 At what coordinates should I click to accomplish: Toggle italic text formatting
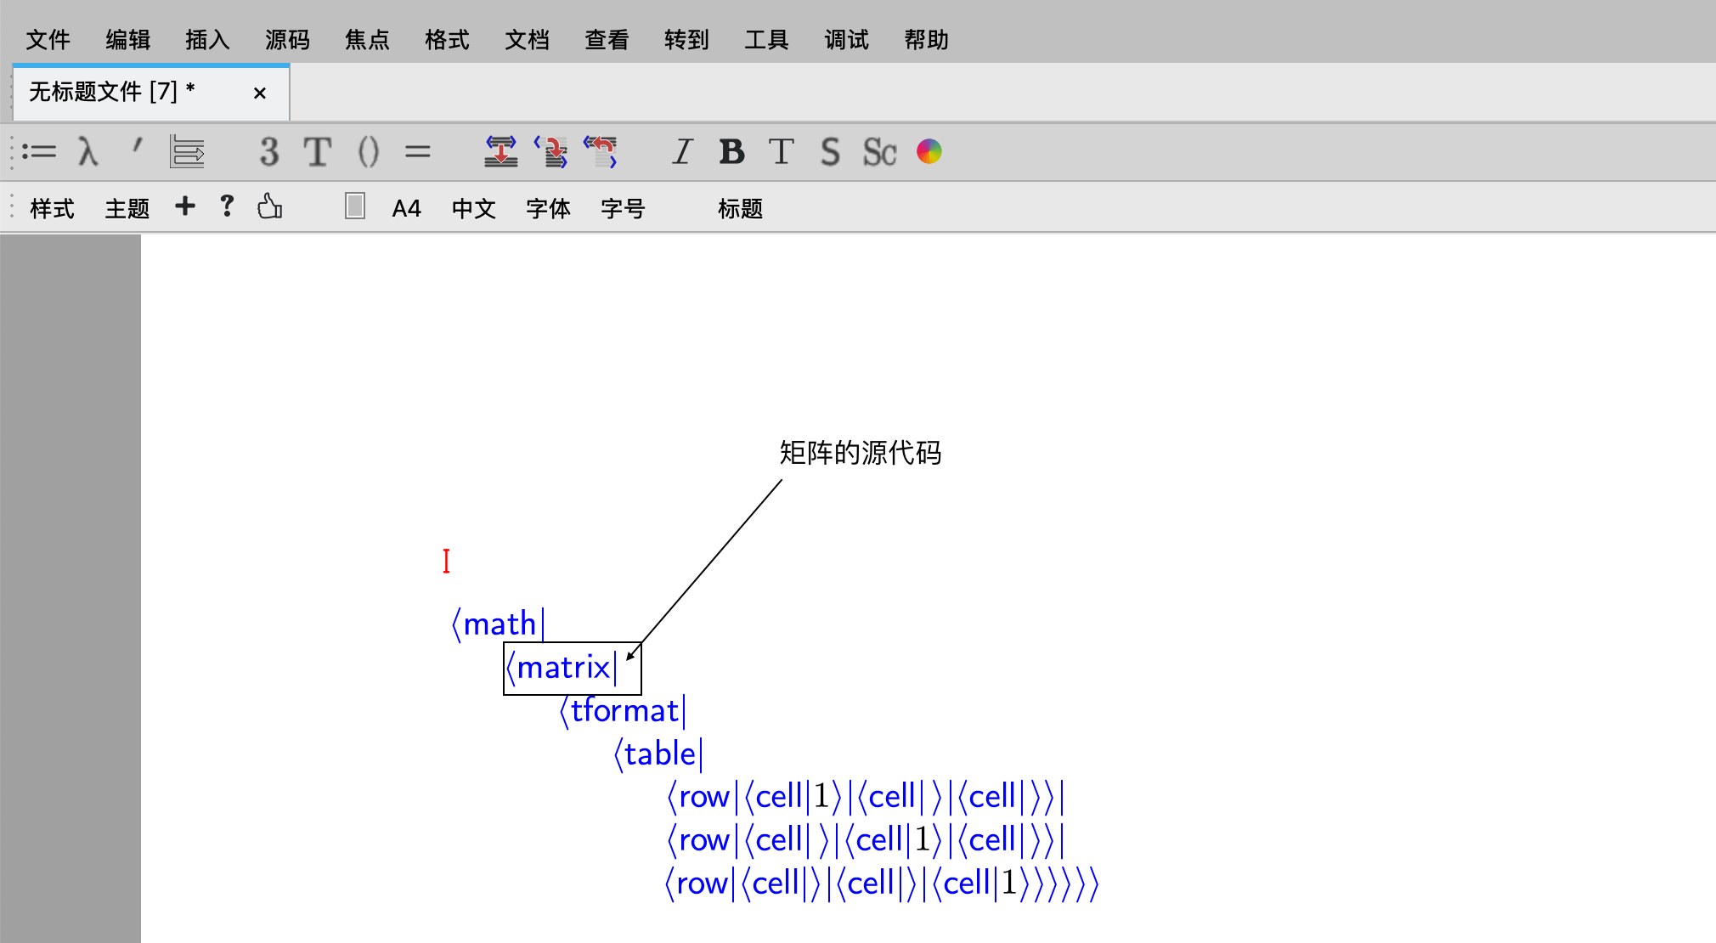pos(681,152)
